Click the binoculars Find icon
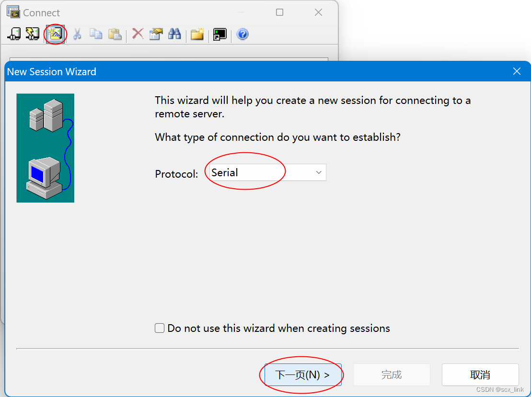Viewport: 531px width, 397px height. tap(174, 34)
